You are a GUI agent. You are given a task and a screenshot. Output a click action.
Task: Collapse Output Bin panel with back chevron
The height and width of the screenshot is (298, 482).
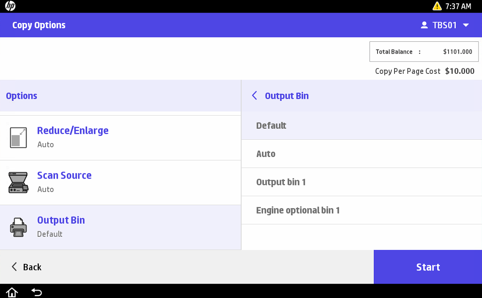[x=255, y=96]
